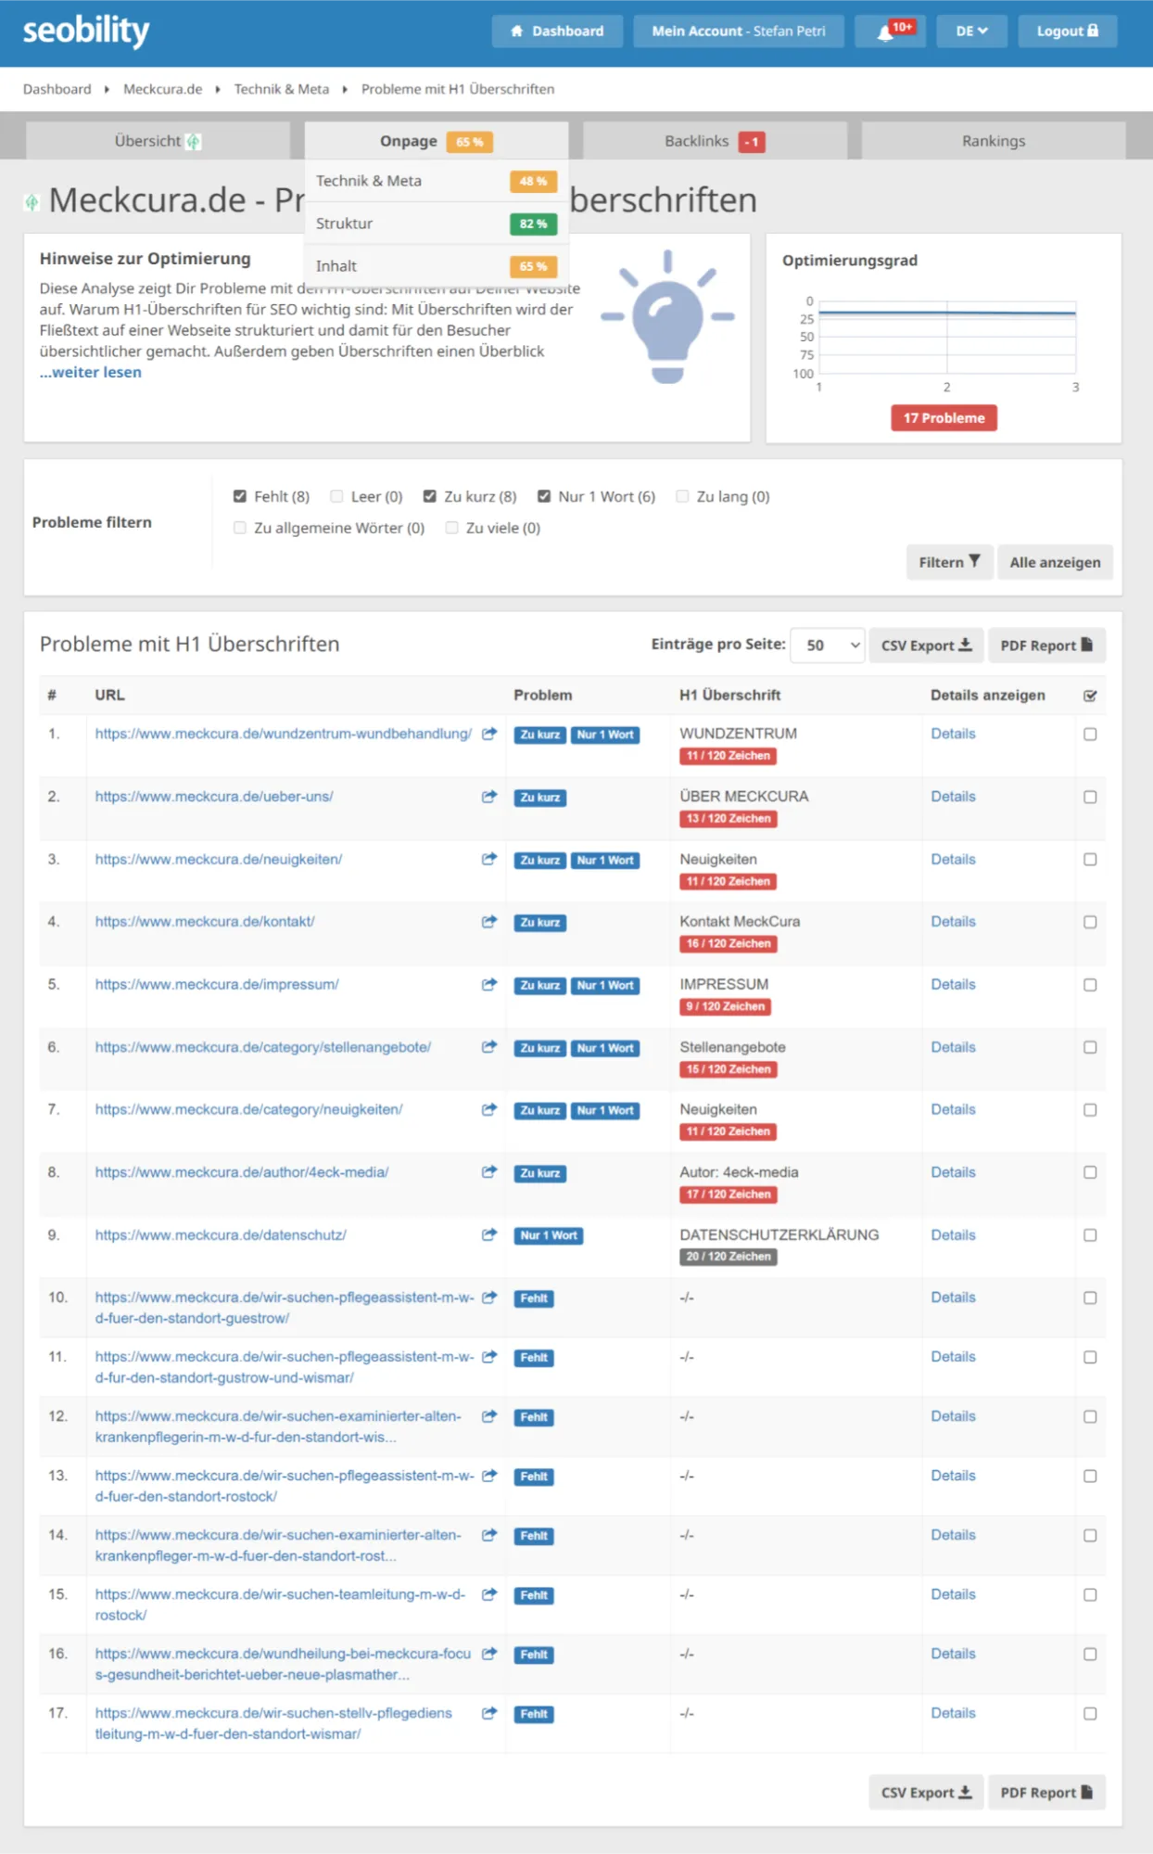Image resolution: width=1153 pixels, height=1854 pixels.
Task: Switch to the Rankings tab
Action: tap(994, 141)
